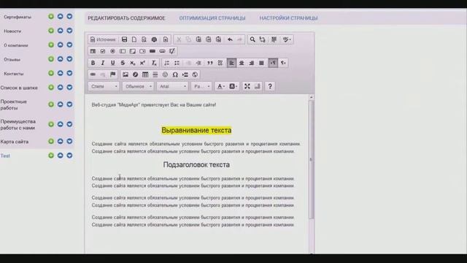Create a new page document
467x263 pixels.
point(134,39)
